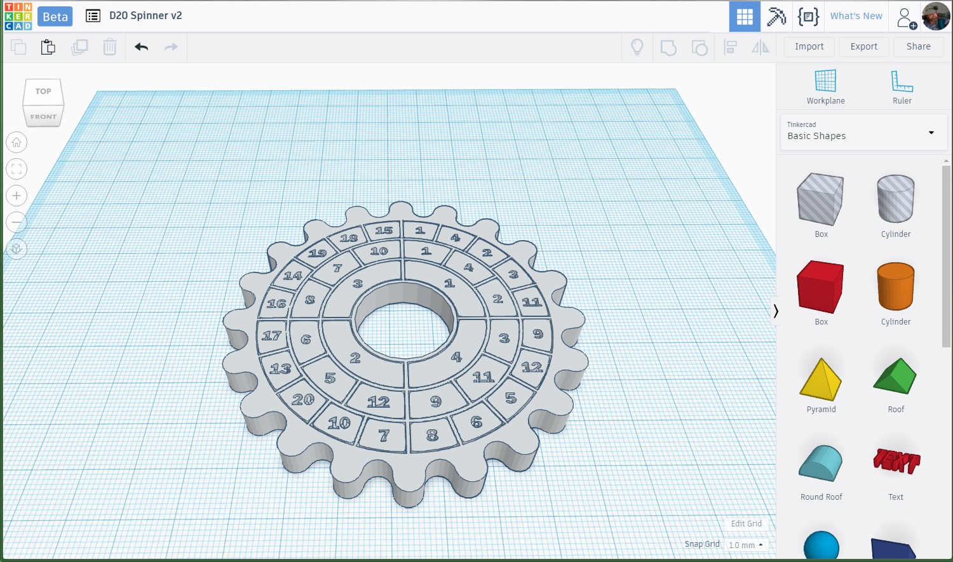This screenshot has height=562, width=953.
Task: Open the Bricks mode icon
Action: coord(808,17)
